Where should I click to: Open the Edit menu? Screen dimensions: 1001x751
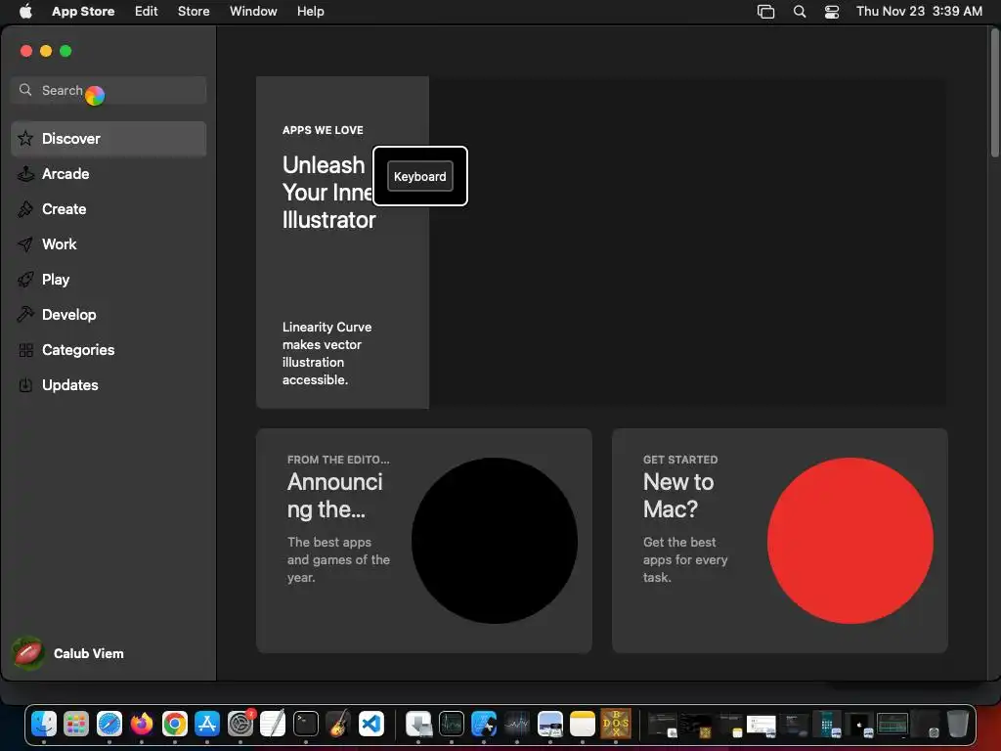[x=147, y=12]
